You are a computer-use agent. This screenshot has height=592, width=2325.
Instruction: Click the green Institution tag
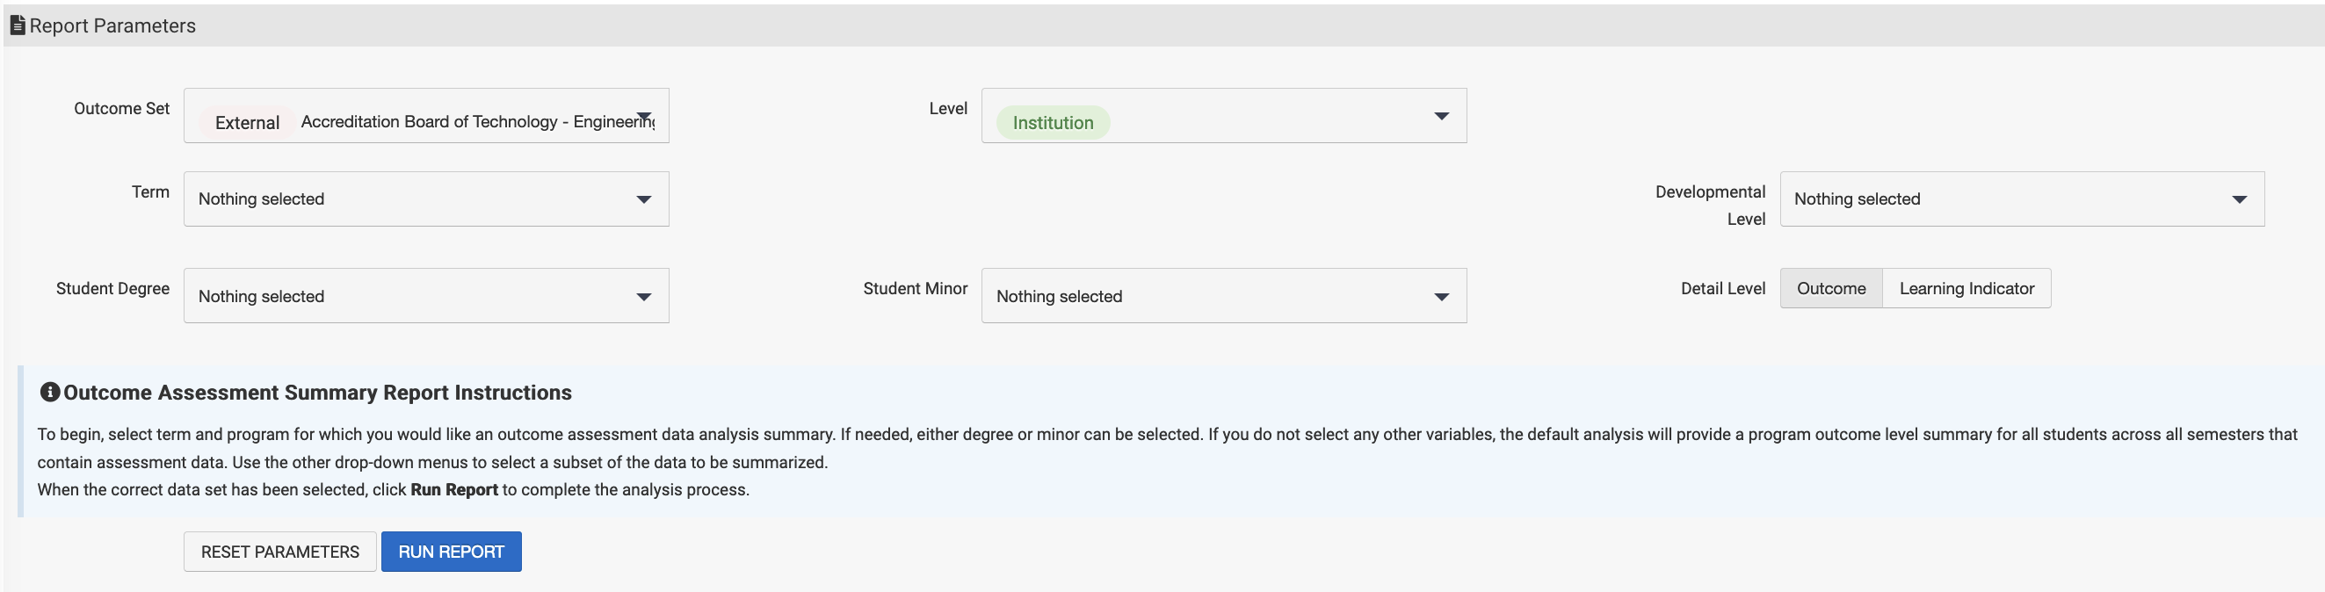point(1053,123)
